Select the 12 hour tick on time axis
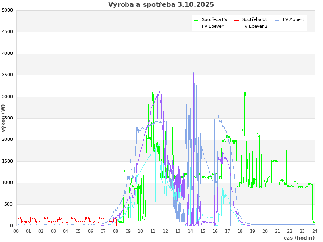This screenshot has height=242, width=323. pos(165,231)
